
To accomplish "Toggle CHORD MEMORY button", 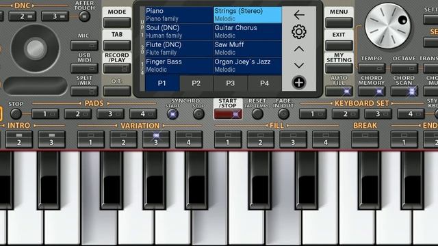I will click(x=372, y=91).
